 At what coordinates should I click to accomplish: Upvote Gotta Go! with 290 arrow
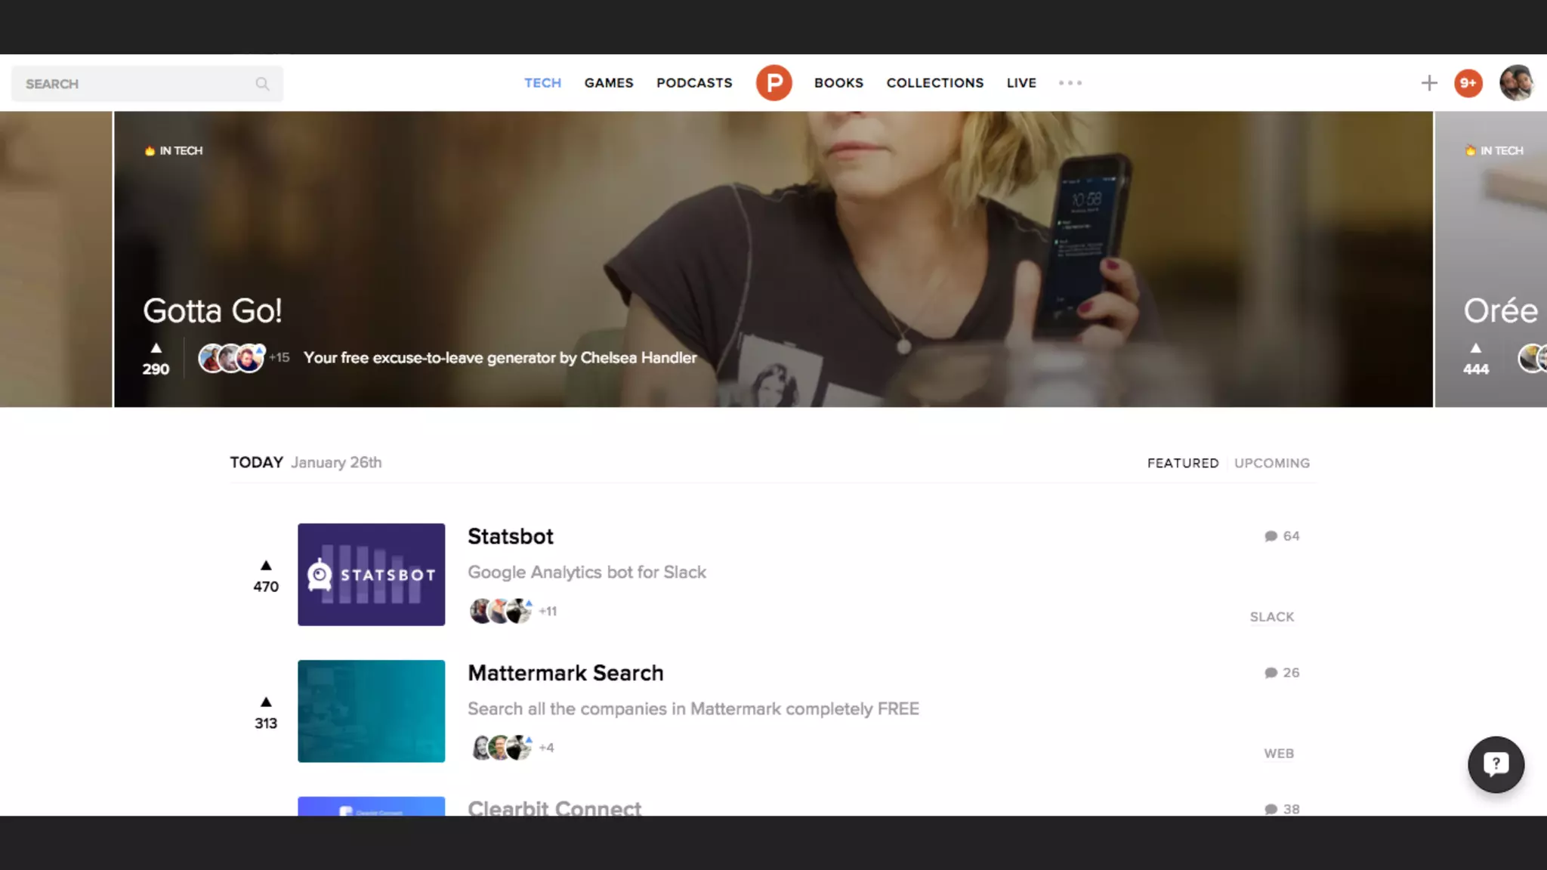(156, 350)
